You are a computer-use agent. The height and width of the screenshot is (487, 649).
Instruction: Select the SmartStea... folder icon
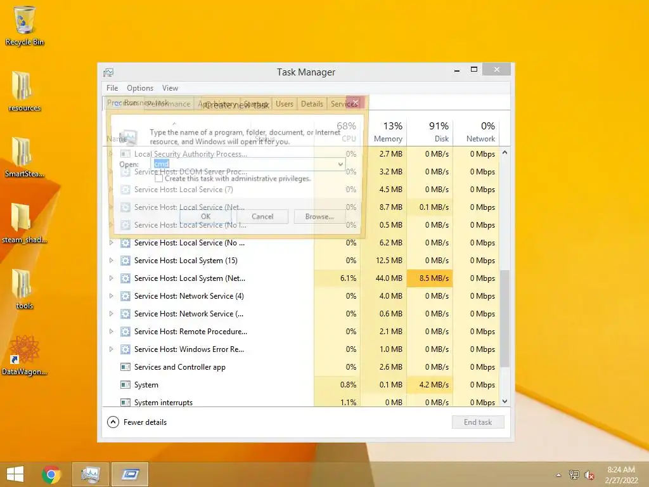pyautogui.click(x=25, y=157)
